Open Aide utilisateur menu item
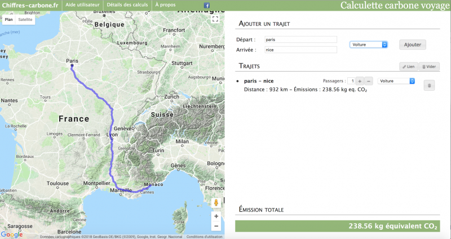 82,5
